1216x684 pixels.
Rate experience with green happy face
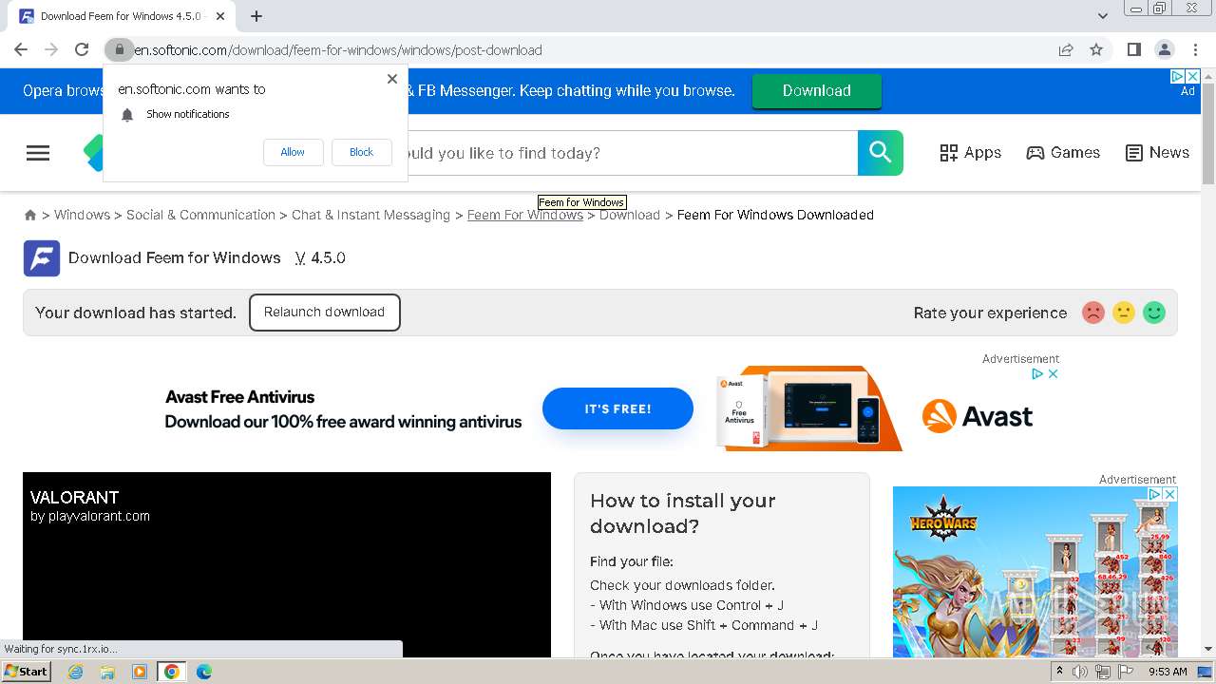coord(1154,313)
